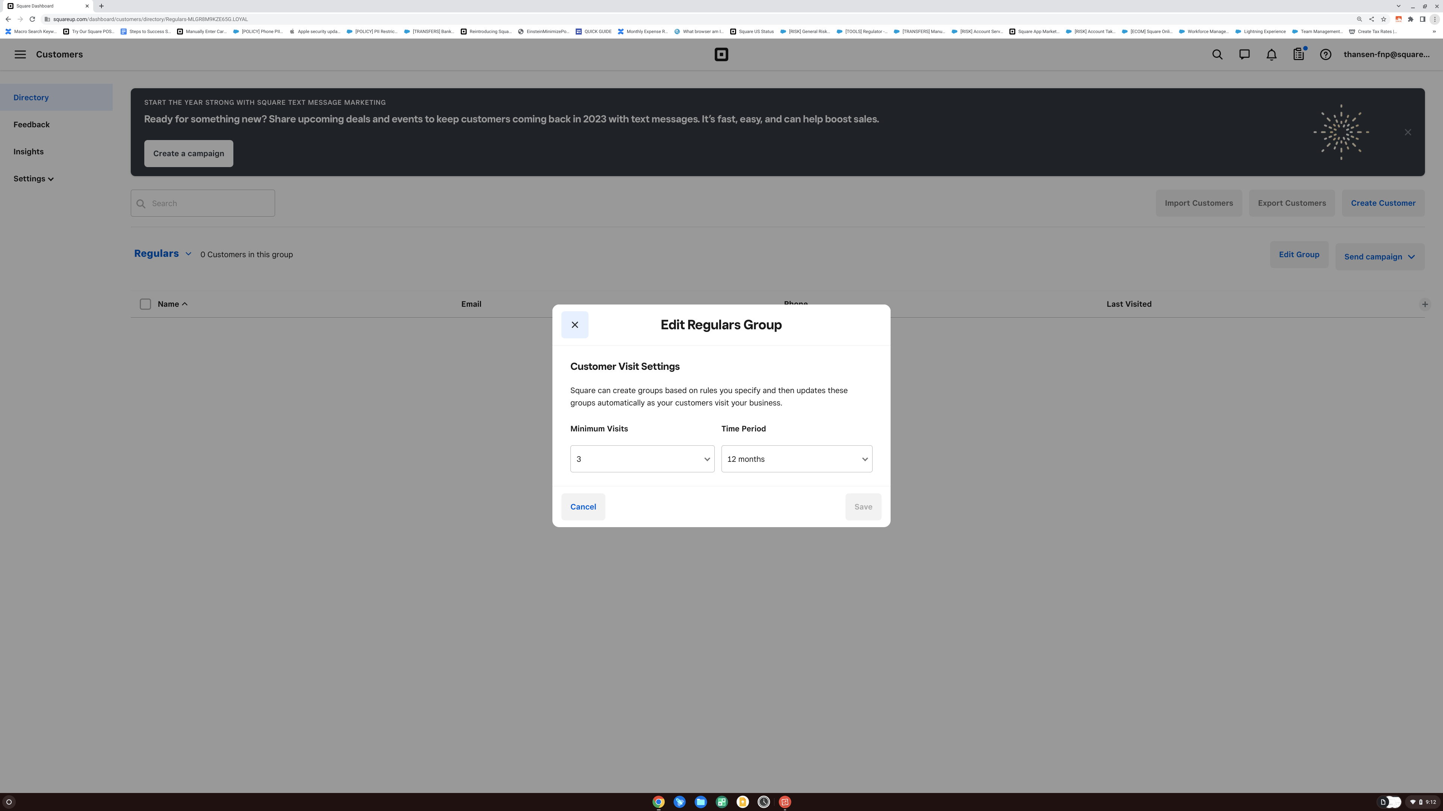Screen dimensions: 1443x811
Task: Open the hamburger navigation menu
Action: click(20, 54)
